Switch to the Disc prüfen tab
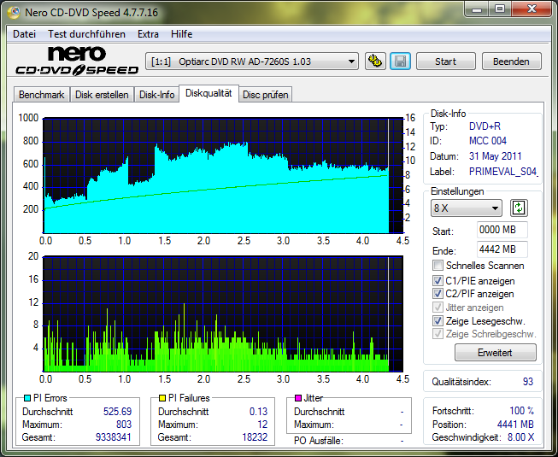 pos(266,95)
